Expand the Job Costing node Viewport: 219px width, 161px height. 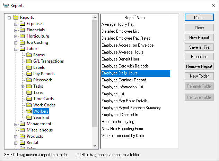click(16, 42)
